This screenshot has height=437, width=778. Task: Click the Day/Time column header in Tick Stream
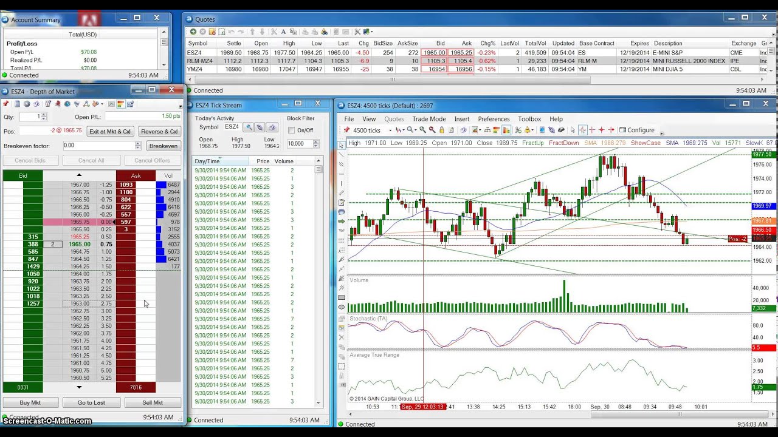pyautogui.click(x=221, y=161)
